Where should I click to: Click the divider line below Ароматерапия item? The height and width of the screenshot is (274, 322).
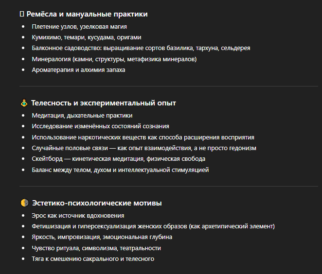169,86
